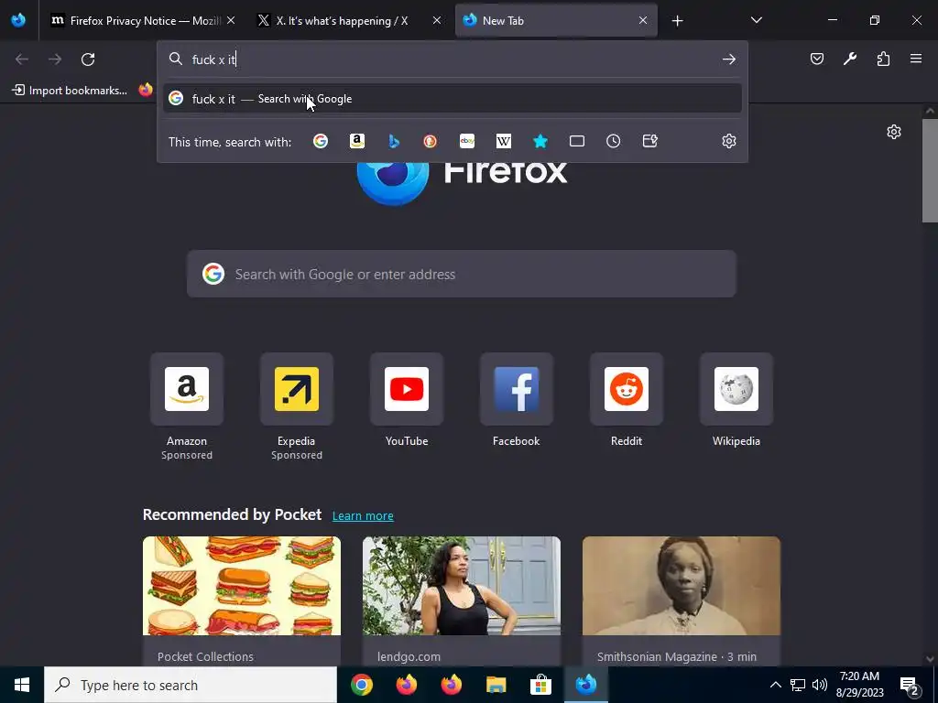Image resolution: width=938 pixels, height=703 pixels.
Task: Launch Chrome from the taskbar
Action: tap(361, 685)
